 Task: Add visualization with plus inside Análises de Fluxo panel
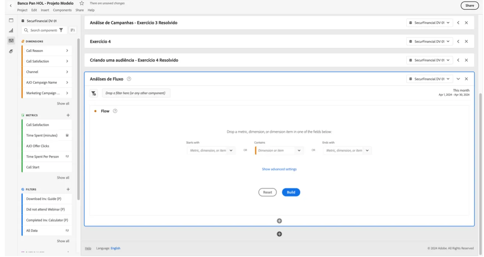tap(279, 221)
